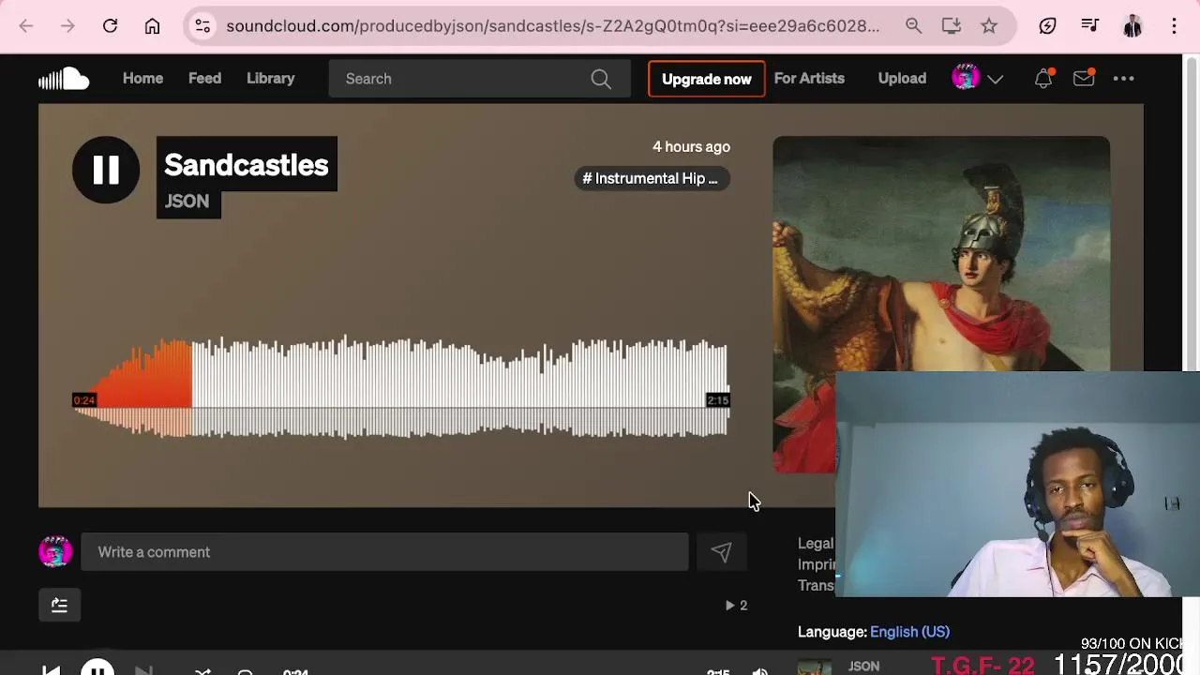Click the Upgrade now button
The width and height of the screenshot is (1200, 675).
[x=707, y=79]
